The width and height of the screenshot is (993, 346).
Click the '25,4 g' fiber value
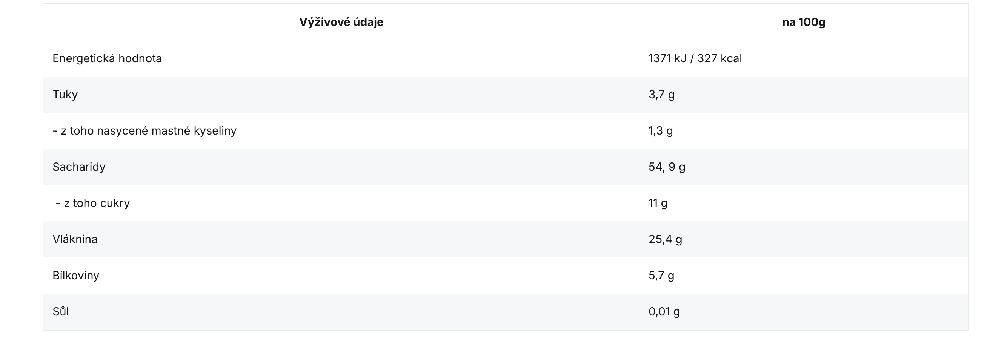666,239
